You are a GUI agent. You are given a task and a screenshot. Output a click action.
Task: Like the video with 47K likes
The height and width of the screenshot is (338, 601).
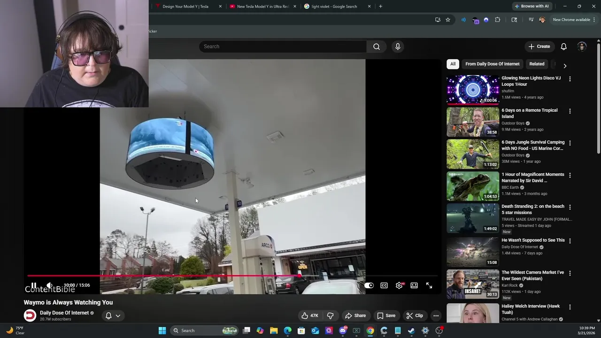[x=310, y=315]
